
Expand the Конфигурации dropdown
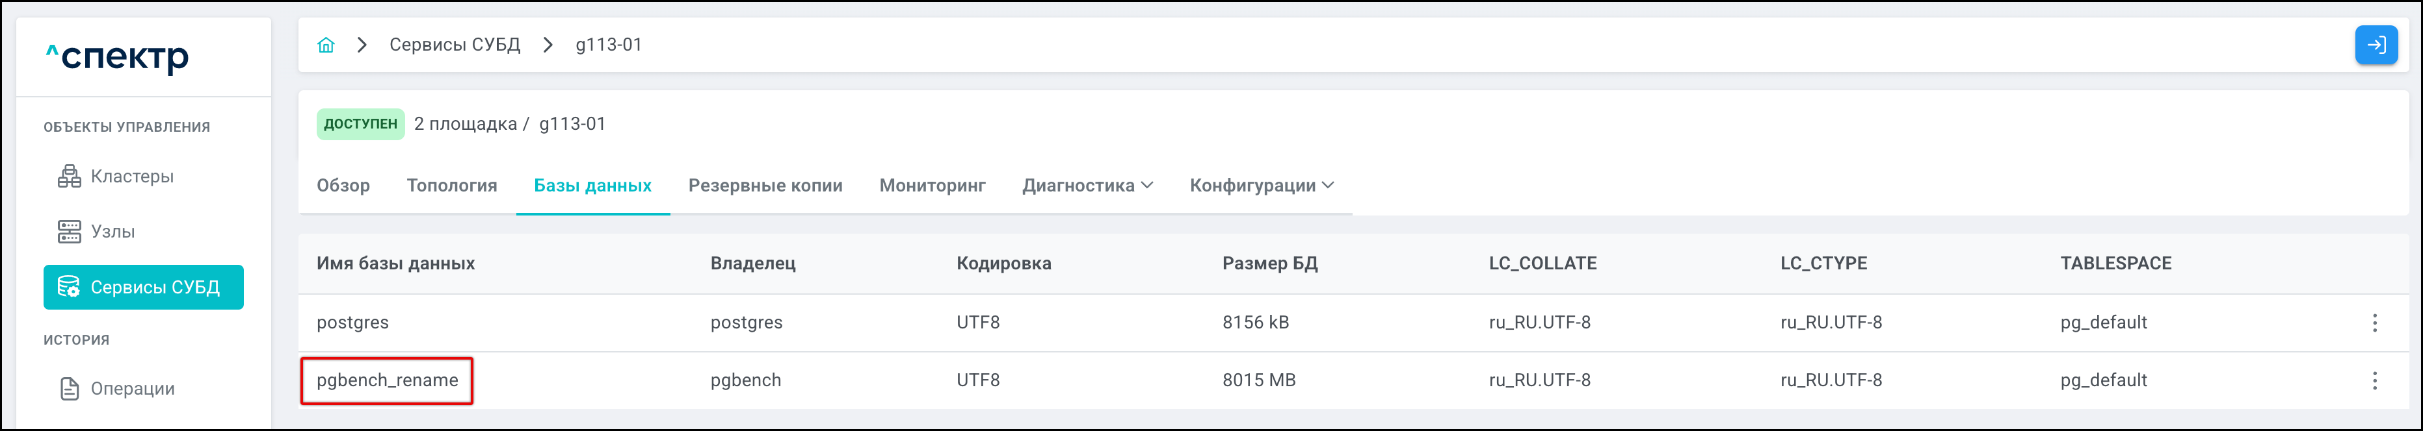click(1260, 186)
